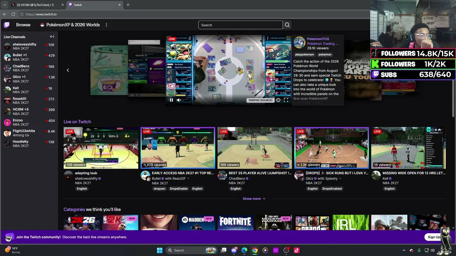
Task: Reload the browser page
Action: [x=13, y=14]
